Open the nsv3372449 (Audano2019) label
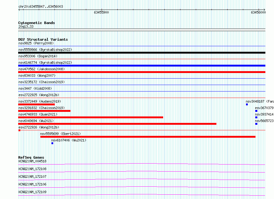274x199 pixels. tap(40, 101)
